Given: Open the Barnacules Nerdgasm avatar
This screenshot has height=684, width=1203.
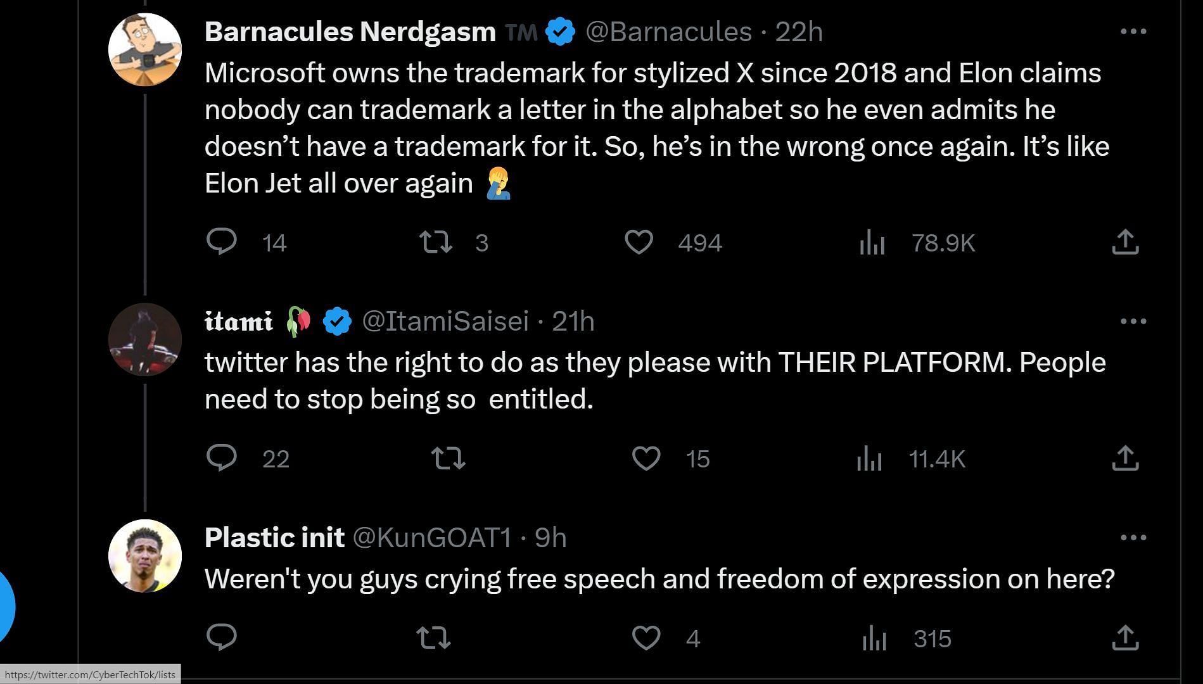Looking at the screenshot, I should 145,49.
